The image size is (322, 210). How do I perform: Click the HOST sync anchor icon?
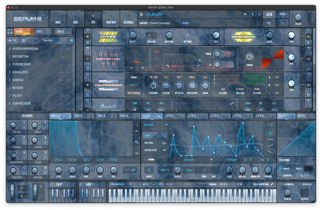[149, 170]
